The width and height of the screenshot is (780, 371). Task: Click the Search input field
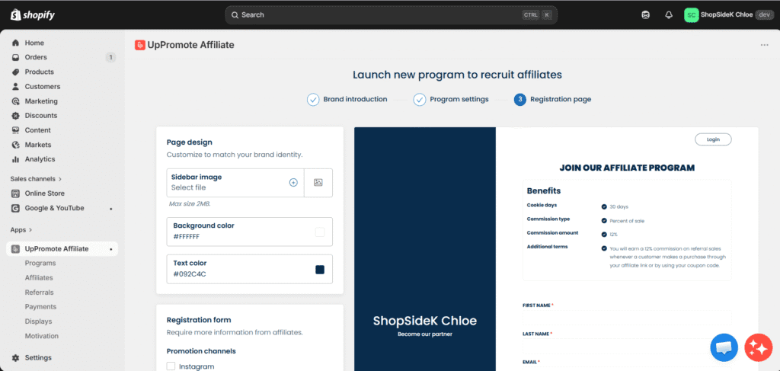391,15
